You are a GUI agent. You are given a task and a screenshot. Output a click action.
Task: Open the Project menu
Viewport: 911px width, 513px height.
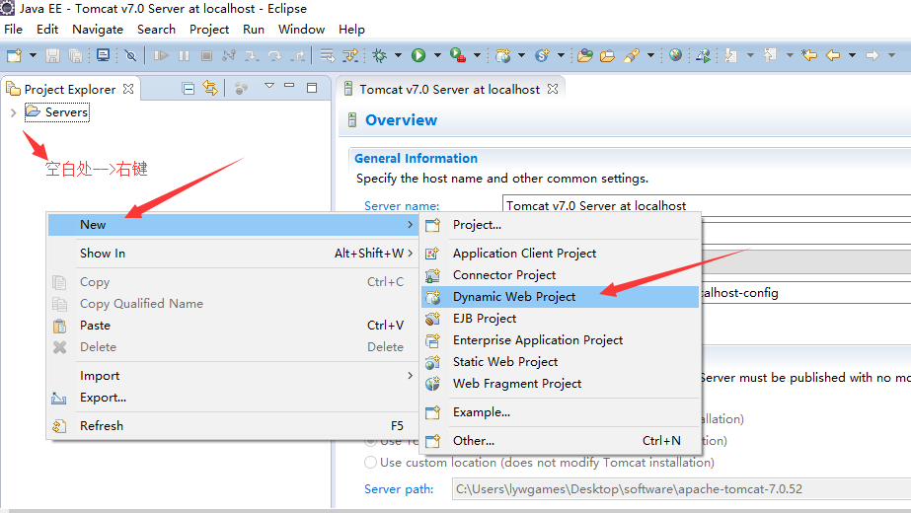(x=209, y=29)
